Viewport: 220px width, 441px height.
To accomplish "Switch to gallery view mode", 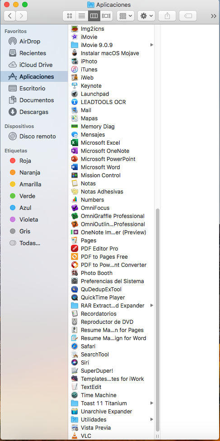I will click(107, 16).
